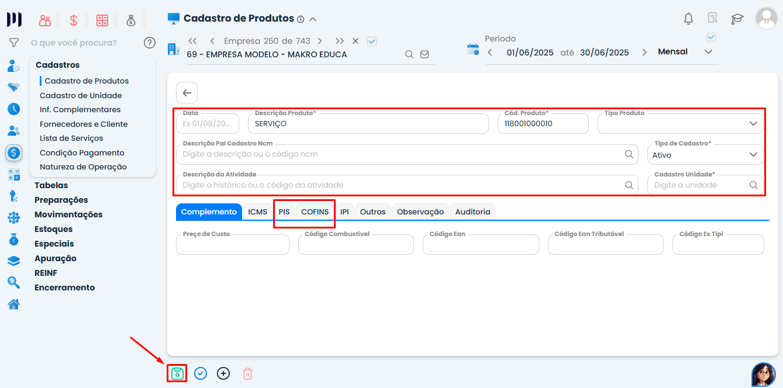The width and height of the screenshot is (783, 388).
Task: Click the green save record icon
Action: point(177,373)
